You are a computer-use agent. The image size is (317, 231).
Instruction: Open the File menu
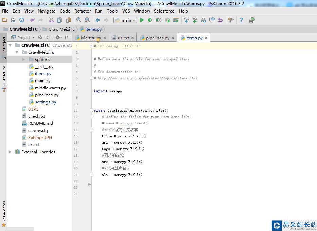(5, 11)
